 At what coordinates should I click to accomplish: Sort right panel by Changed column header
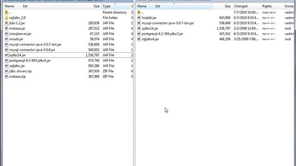[x=240, y=6]
